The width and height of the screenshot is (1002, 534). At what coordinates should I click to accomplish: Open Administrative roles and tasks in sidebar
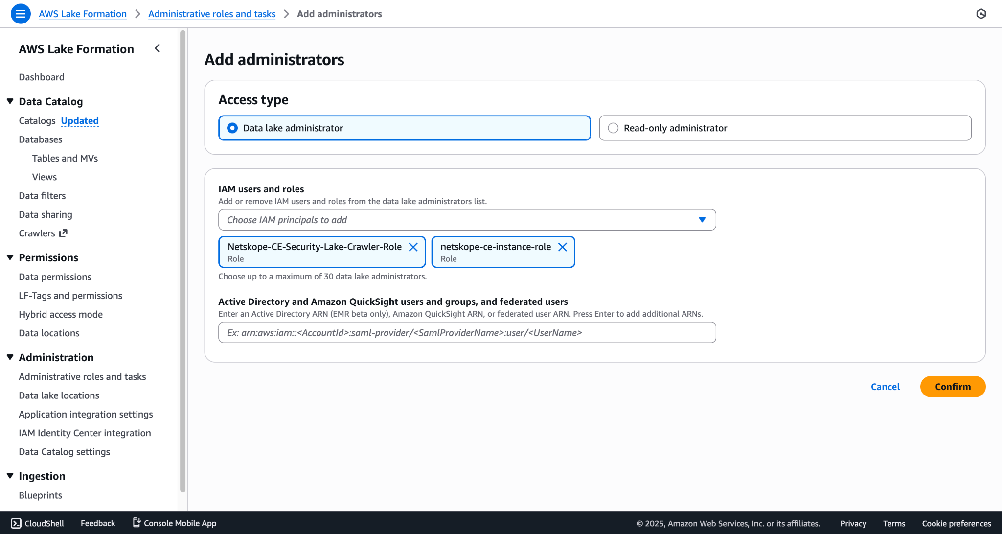(x=82, y=377)
